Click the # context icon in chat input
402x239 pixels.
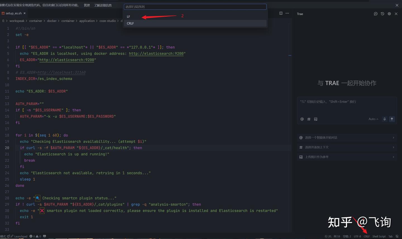(309, 119)
